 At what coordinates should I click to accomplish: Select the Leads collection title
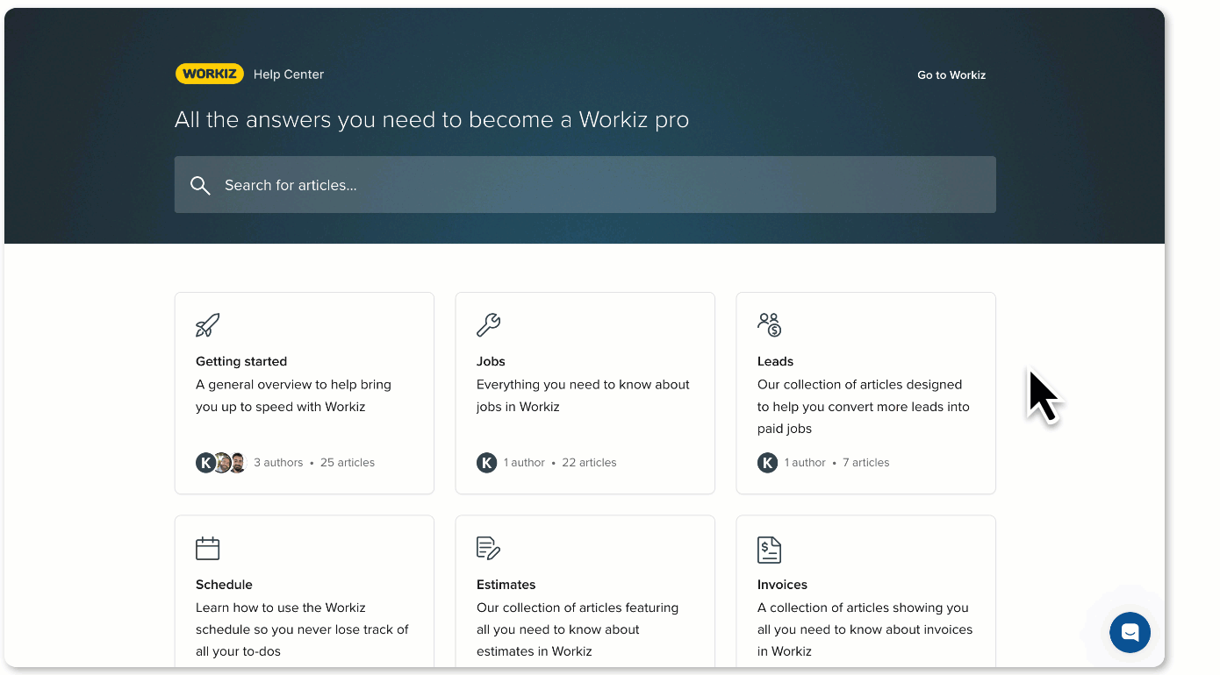point(775,361)
